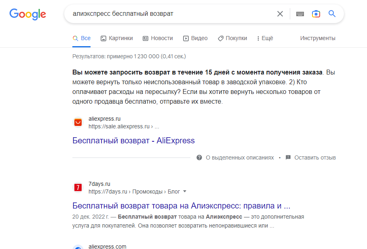Open Бесплатный возврат - AliExpress link
The image size is (367, 249).
pos(133,140)
